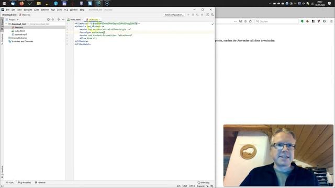Screen dimensions: 335x188
Task: Open the View menu
Action: tap(19, 10)
